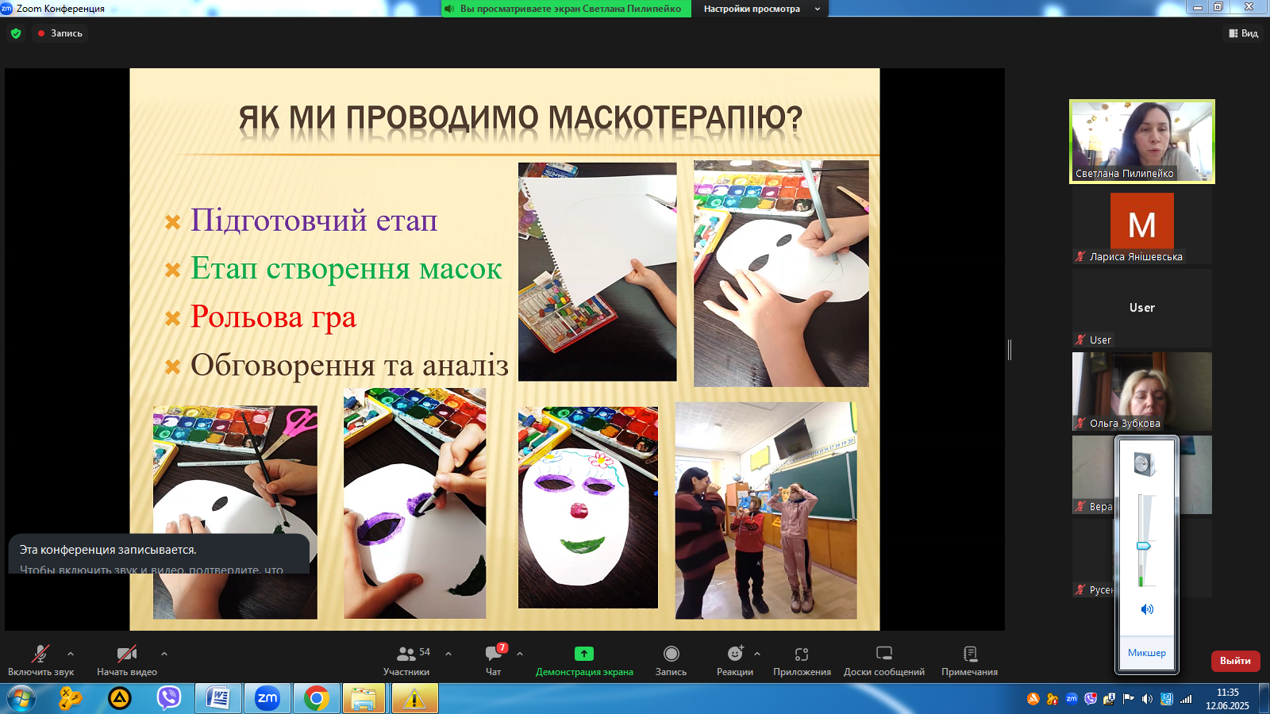Mute speakers in volume popup
Image resolution: width=1270 pixels, height=714 pixels.
pos(1147,609)
